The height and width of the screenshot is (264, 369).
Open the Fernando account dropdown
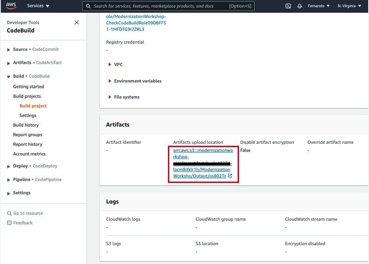[x=319, y=6]
